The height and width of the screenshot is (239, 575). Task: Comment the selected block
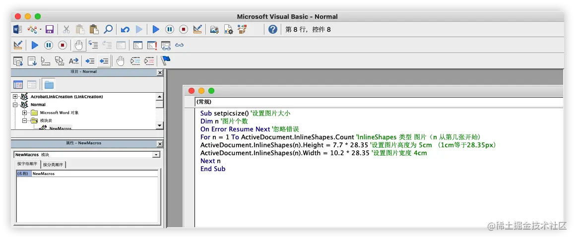pos(135,61)
